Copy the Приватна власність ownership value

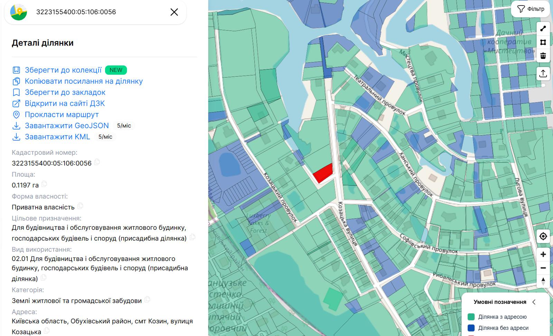80,206
